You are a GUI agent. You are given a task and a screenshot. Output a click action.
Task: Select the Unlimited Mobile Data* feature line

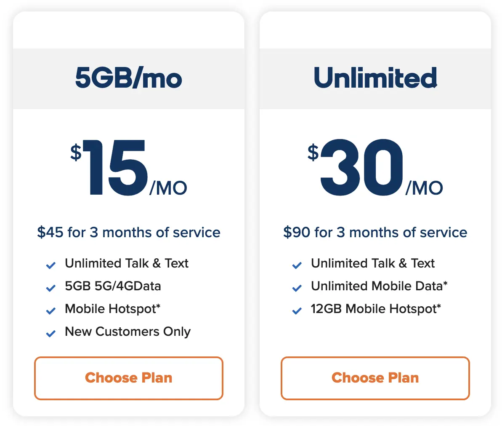[x=379, y=286]
